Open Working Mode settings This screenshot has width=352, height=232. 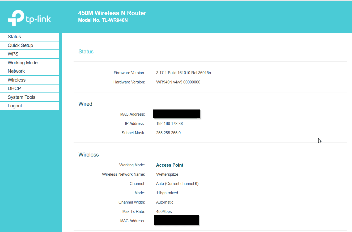pos(29,63)
